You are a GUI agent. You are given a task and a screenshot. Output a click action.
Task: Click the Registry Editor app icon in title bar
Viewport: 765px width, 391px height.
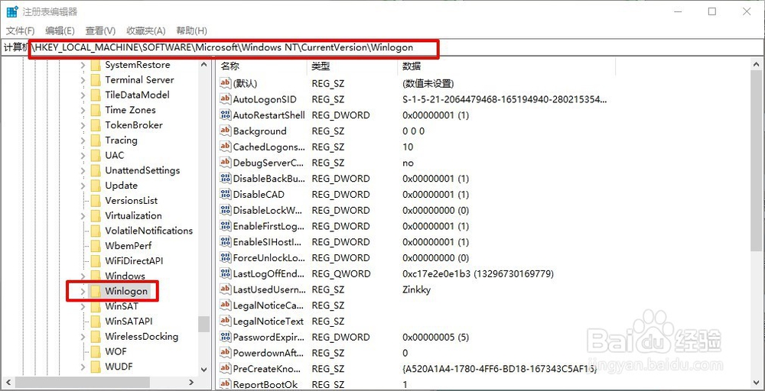[x=11, y=11]
